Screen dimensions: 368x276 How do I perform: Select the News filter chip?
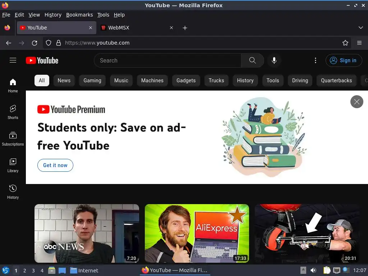(64, 80)
